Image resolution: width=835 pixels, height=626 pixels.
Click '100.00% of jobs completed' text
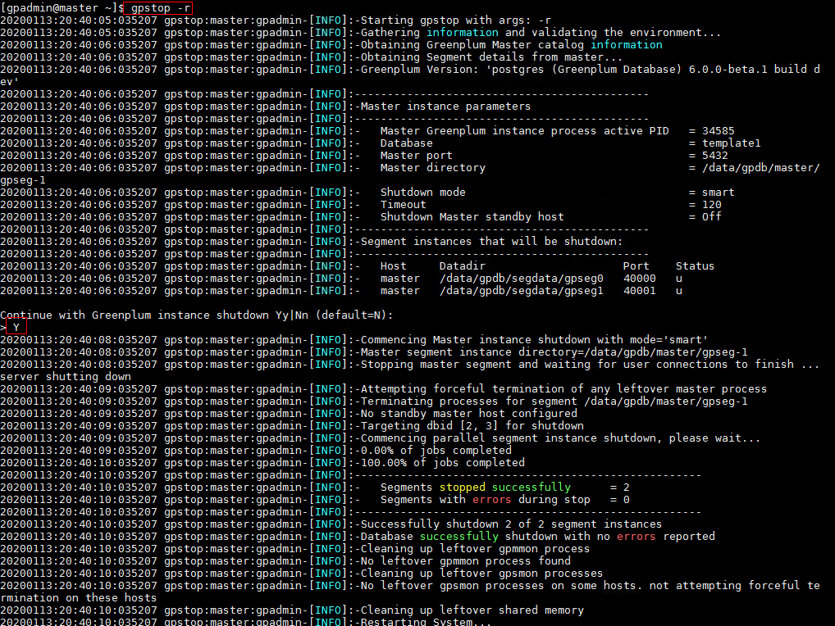point(443,463)
